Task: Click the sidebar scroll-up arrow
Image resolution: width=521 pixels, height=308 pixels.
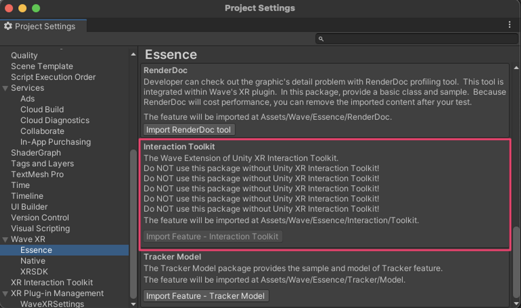Action: pyautogui.click(x=133, y=54)
